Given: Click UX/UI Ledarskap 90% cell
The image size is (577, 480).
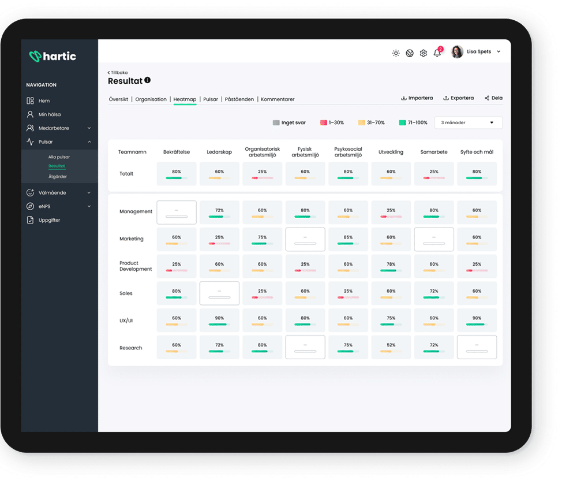Looking at the screenshot, I should [219, 320].
